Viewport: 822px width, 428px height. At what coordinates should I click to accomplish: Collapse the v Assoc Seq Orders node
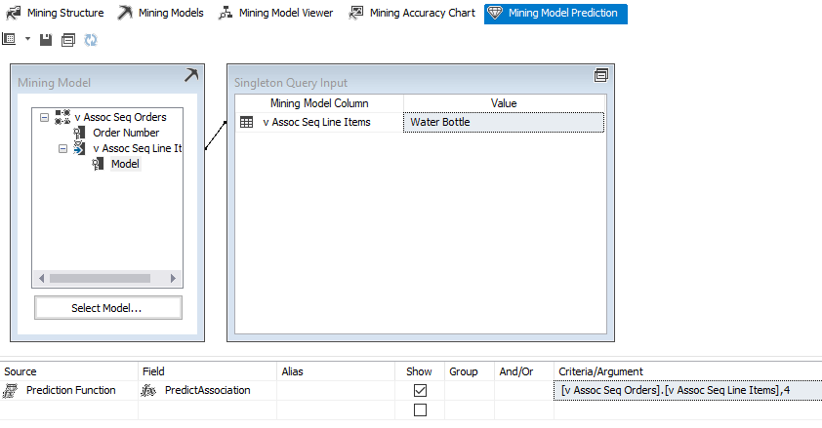(45, 117)
